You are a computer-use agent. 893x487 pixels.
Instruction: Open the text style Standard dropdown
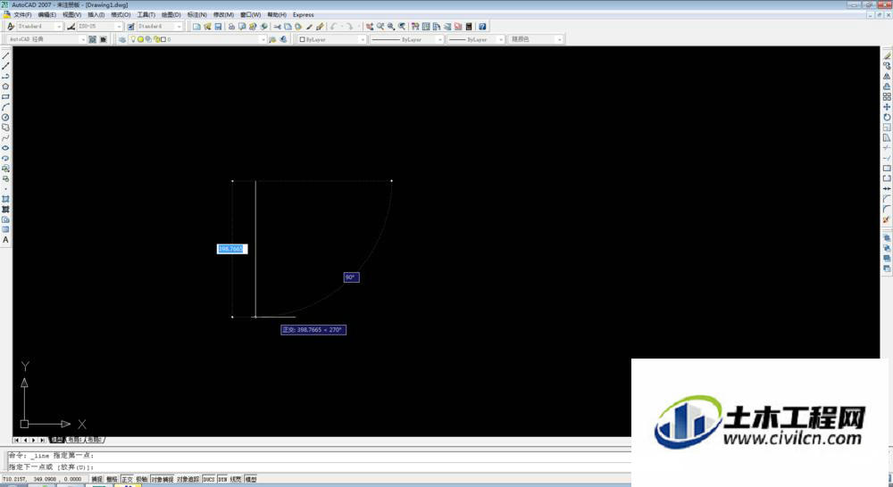(59, 27)
